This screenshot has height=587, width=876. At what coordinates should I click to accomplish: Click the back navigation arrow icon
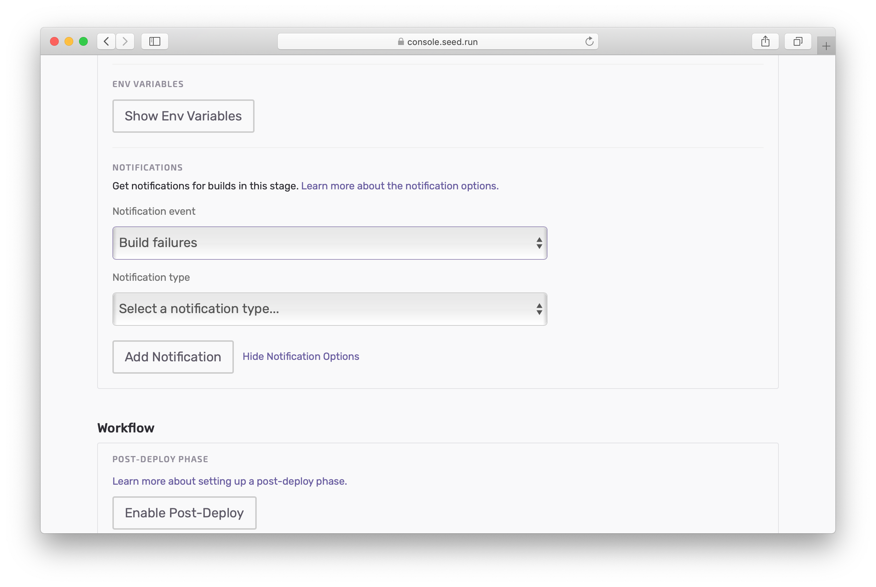tap(106, 41)
